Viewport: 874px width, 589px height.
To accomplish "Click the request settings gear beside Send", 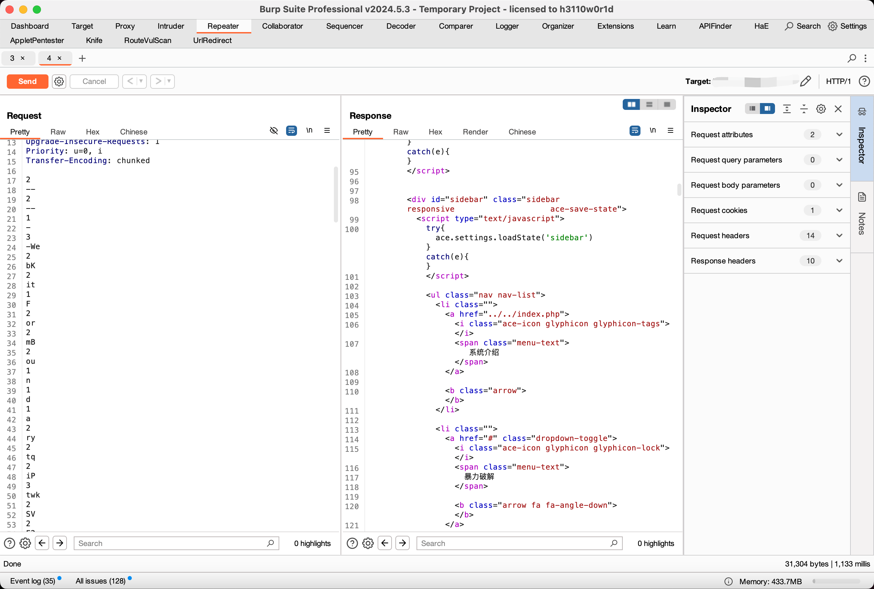I will coord(59,81).
